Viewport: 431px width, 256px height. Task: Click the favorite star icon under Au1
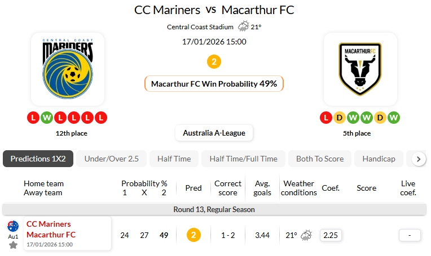coord(13,245)
